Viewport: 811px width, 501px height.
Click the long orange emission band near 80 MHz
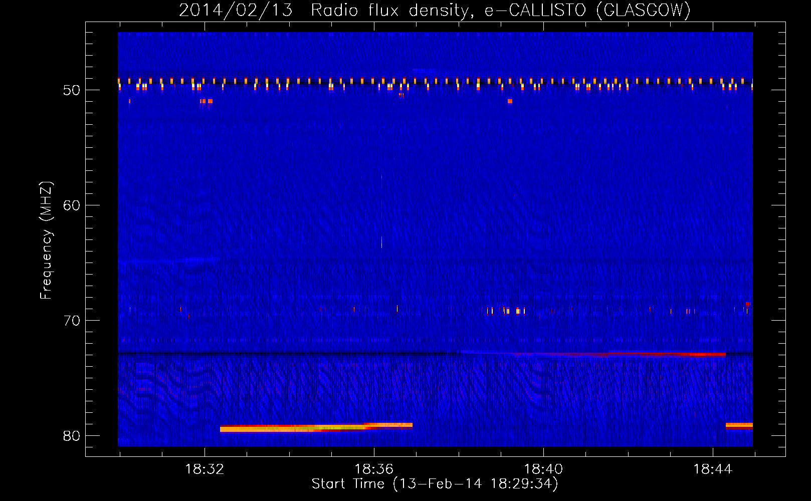[316, 427]
